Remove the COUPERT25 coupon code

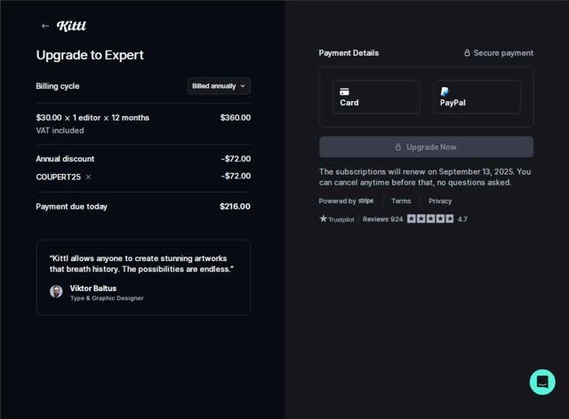click(x=88, y=177)
